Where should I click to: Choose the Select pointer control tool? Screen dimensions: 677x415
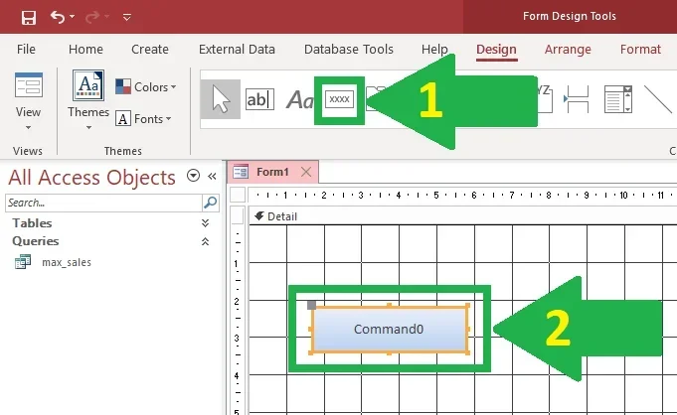tap(220, 99)
